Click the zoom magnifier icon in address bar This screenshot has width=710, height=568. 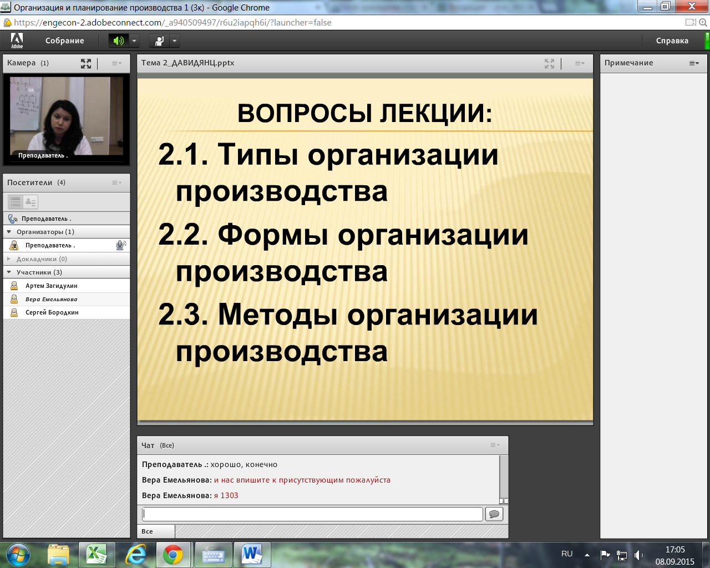coord(703,23)
